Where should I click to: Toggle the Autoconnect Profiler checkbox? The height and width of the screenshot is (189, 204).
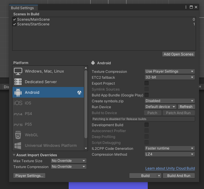147,131
